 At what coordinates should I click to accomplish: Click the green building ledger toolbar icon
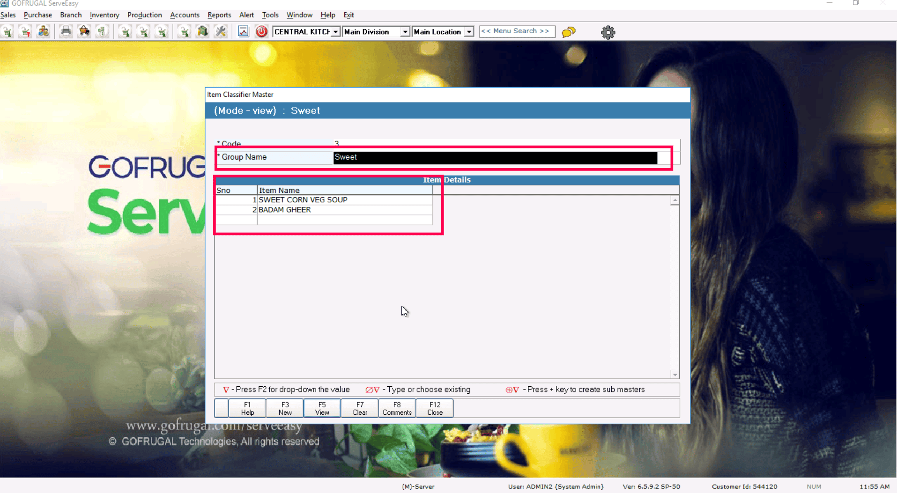click(x=202, y=32)
